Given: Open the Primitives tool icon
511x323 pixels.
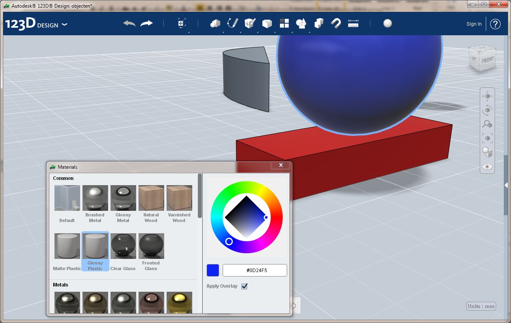Looking at the screenshot, I should [x=215, y=24].
